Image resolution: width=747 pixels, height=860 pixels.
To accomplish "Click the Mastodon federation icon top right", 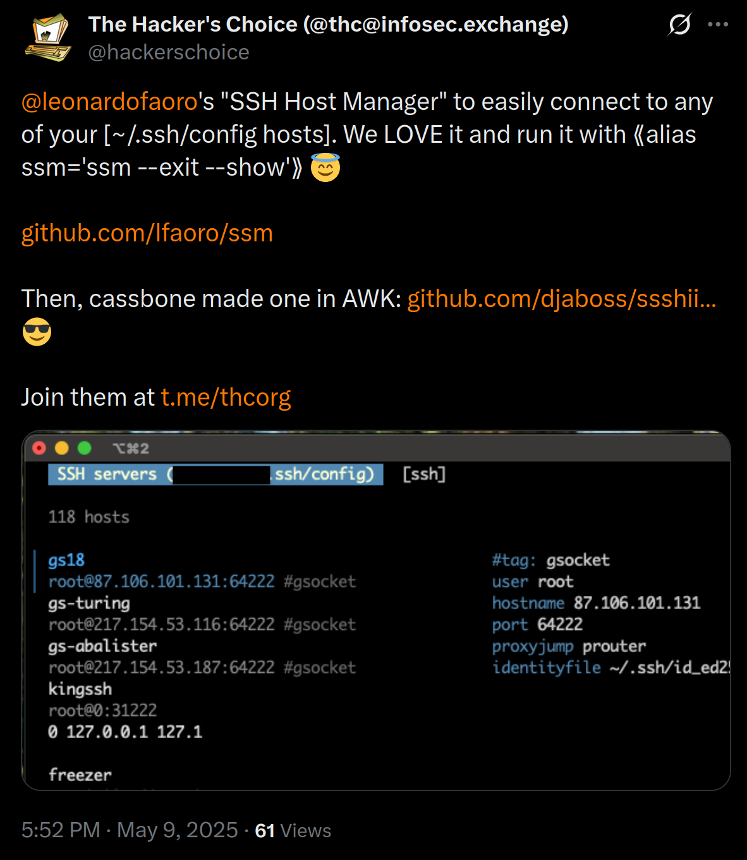I will 679,24.
